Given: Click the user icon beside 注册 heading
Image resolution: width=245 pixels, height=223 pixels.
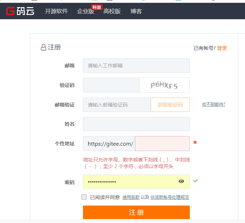Looking at the screenshot, I should (x=43, y=47).
